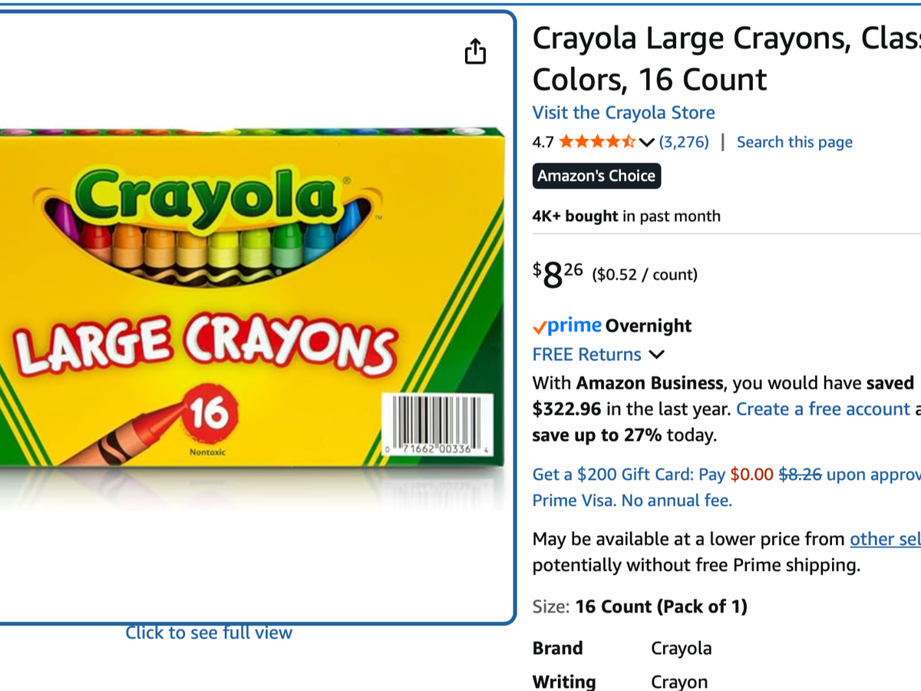Click the Amazon's Choice badge
Image resolution: width=921 pixels, height=691 pixels.
[x=596, y=176]
